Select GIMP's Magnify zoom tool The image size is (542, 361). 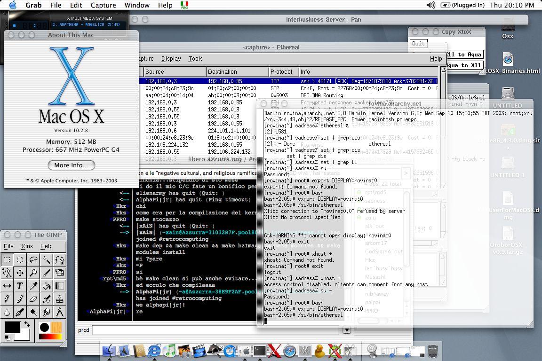coord(33,273)
